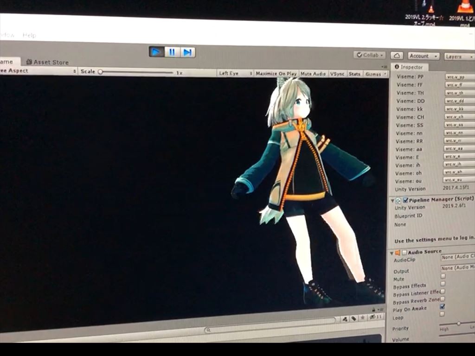Image resolution: width=475 pixels, height=356 pixels.
Task: Open the Unity cloud services icon
Action: point(397,56)
